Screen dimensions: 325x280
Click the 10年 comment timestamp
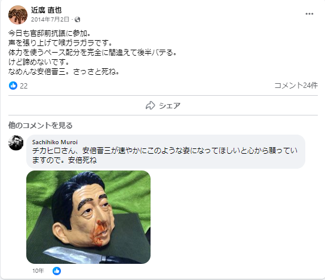click(38, 271)
